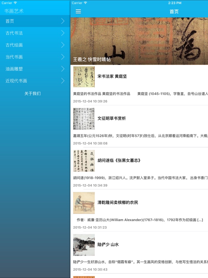Select timestamp 2015-12-04 10:38:08
Image resolution: width=208 pixels, height=278 pixels.
(x=90, y=143)
